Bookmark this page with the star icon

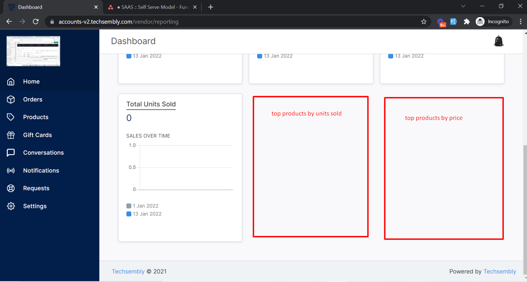[424, 21]
